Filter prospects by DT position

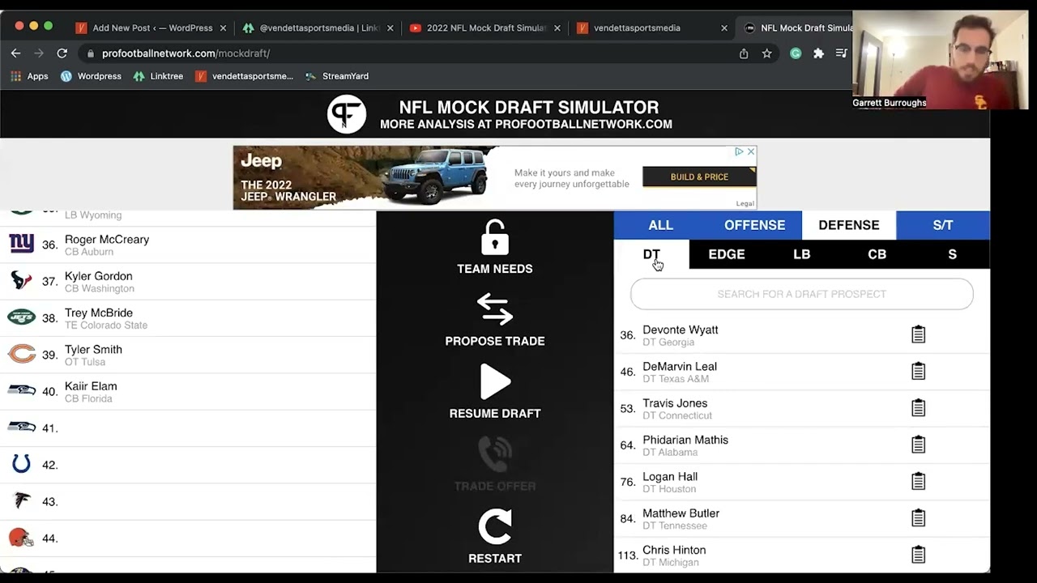(651, 254)
